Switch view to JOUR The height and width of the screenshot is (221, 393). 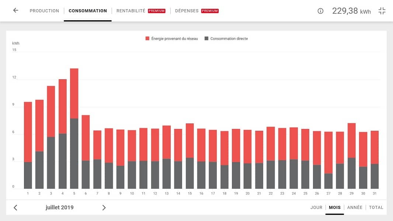point(316,208)
